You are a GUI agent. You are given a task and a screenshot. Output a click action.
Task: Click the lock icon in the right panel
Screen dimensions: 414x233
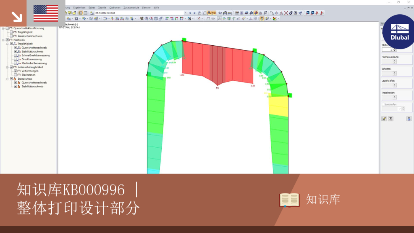coord(409,119)
